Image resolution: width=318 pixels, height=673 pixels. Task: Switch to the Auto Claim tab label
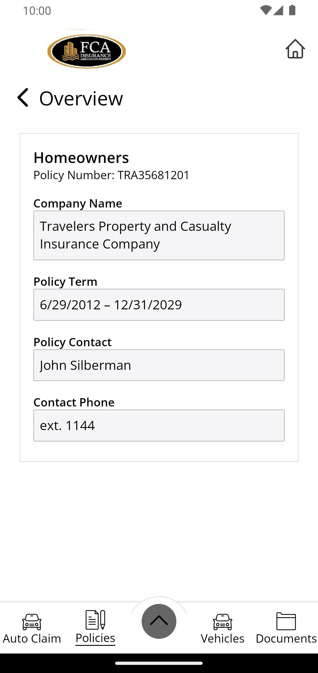click(x=32, y=638)
